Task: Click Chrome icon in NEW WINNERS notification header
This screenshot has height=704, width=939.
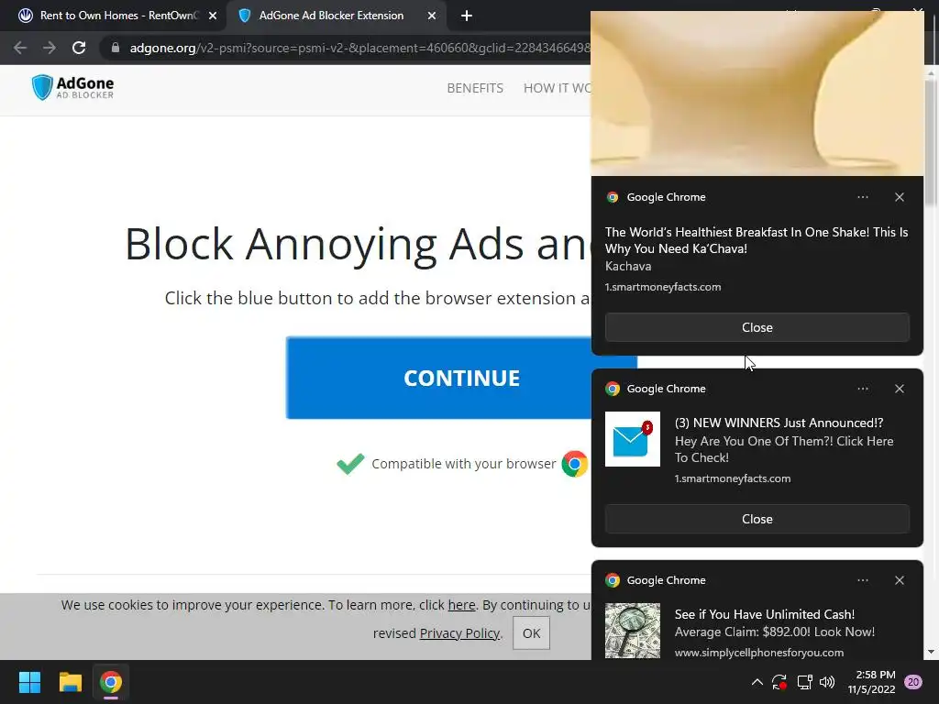Action: [x=612, y=389]
